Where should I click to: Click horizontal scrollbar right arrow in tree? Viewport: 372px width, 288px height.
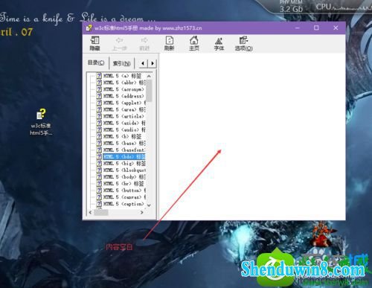click(141, 212)
